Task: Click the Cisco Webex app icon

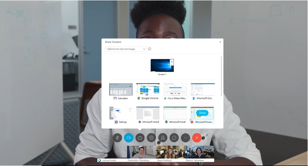Action: click(x=165, y=99)
